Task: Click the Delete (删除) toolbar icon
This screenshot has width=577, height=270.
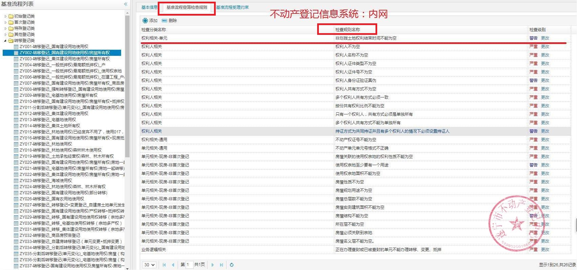Action: click(x=165, y=21)
